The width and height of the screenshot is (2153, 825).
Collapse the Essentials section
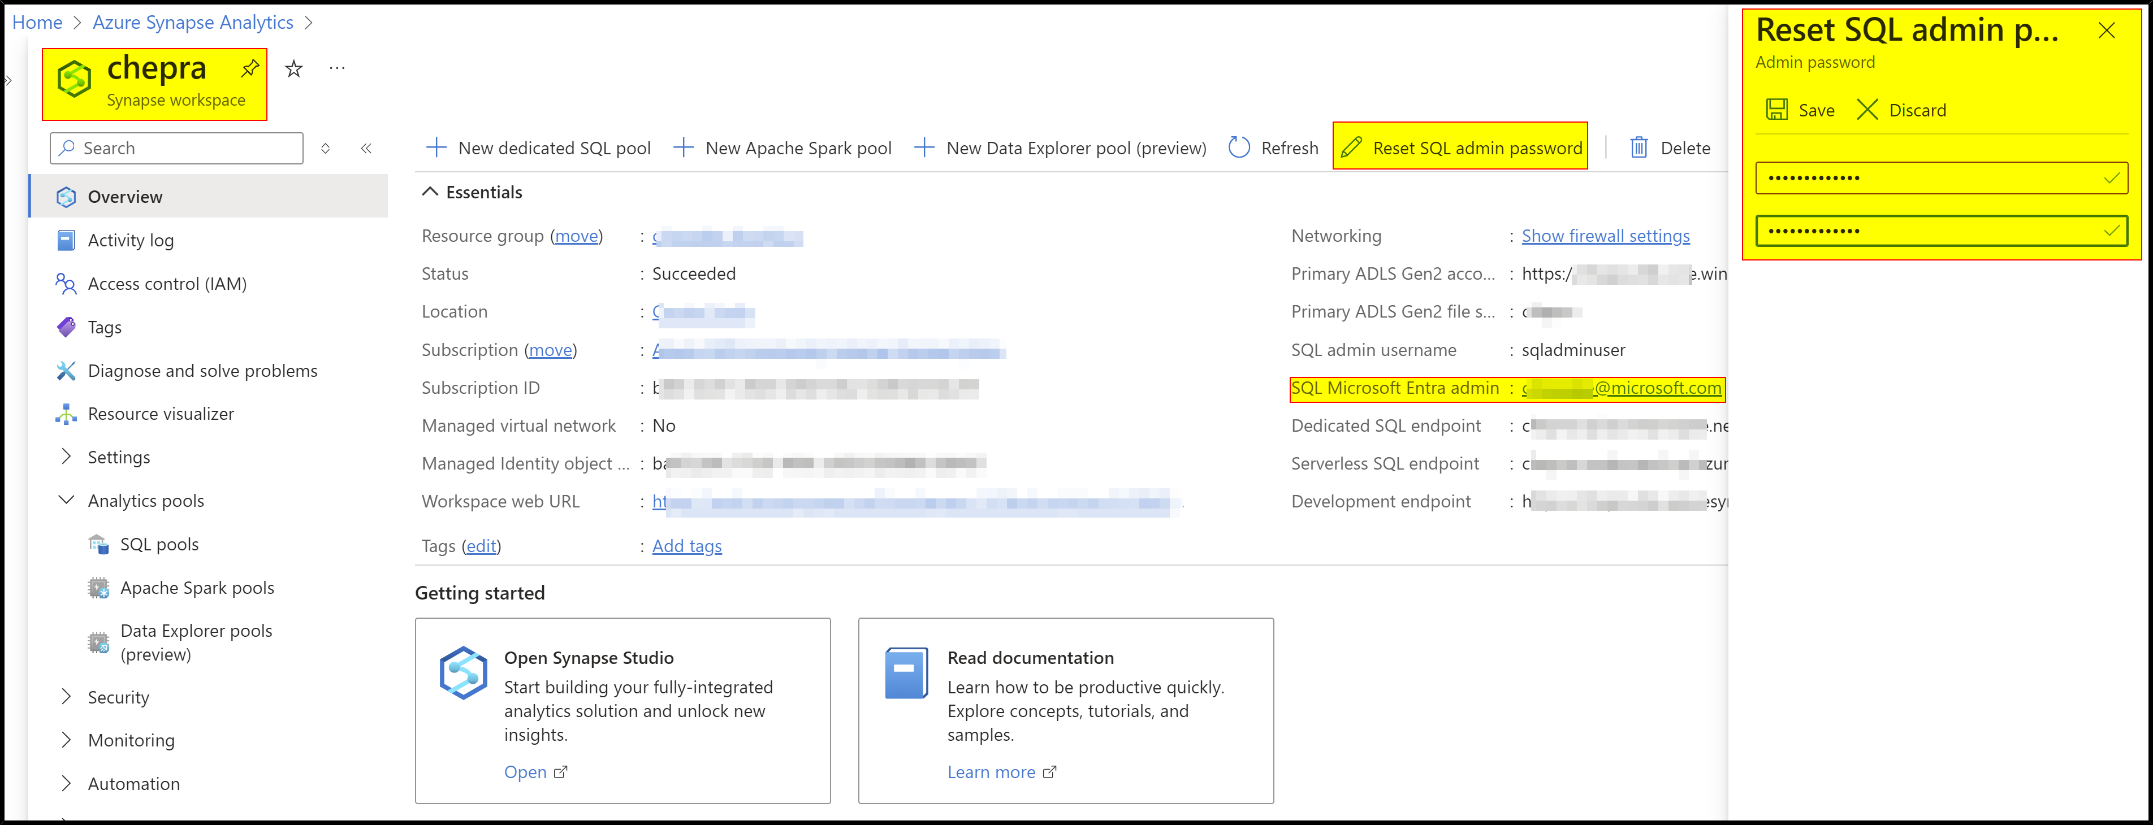pos(430,192)
